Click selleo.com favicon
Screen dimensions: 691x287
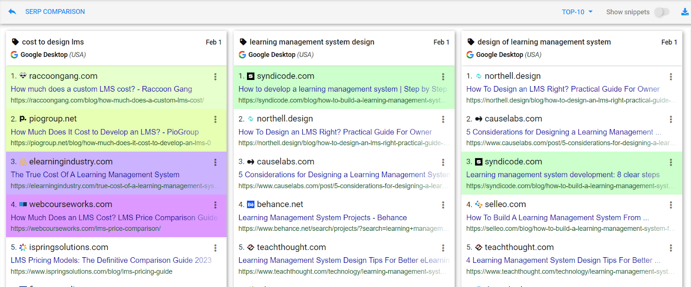click(479, 204)
